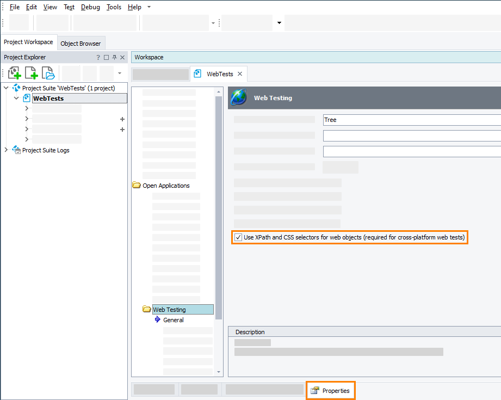This screenshot has height=400, width=501.
Task: Click the Add New Project Suite icon
Action: click(x=15, y=73)
